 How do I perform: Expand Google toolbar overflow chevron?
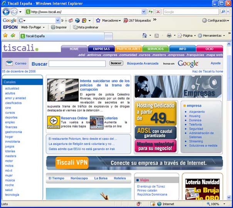155,20
